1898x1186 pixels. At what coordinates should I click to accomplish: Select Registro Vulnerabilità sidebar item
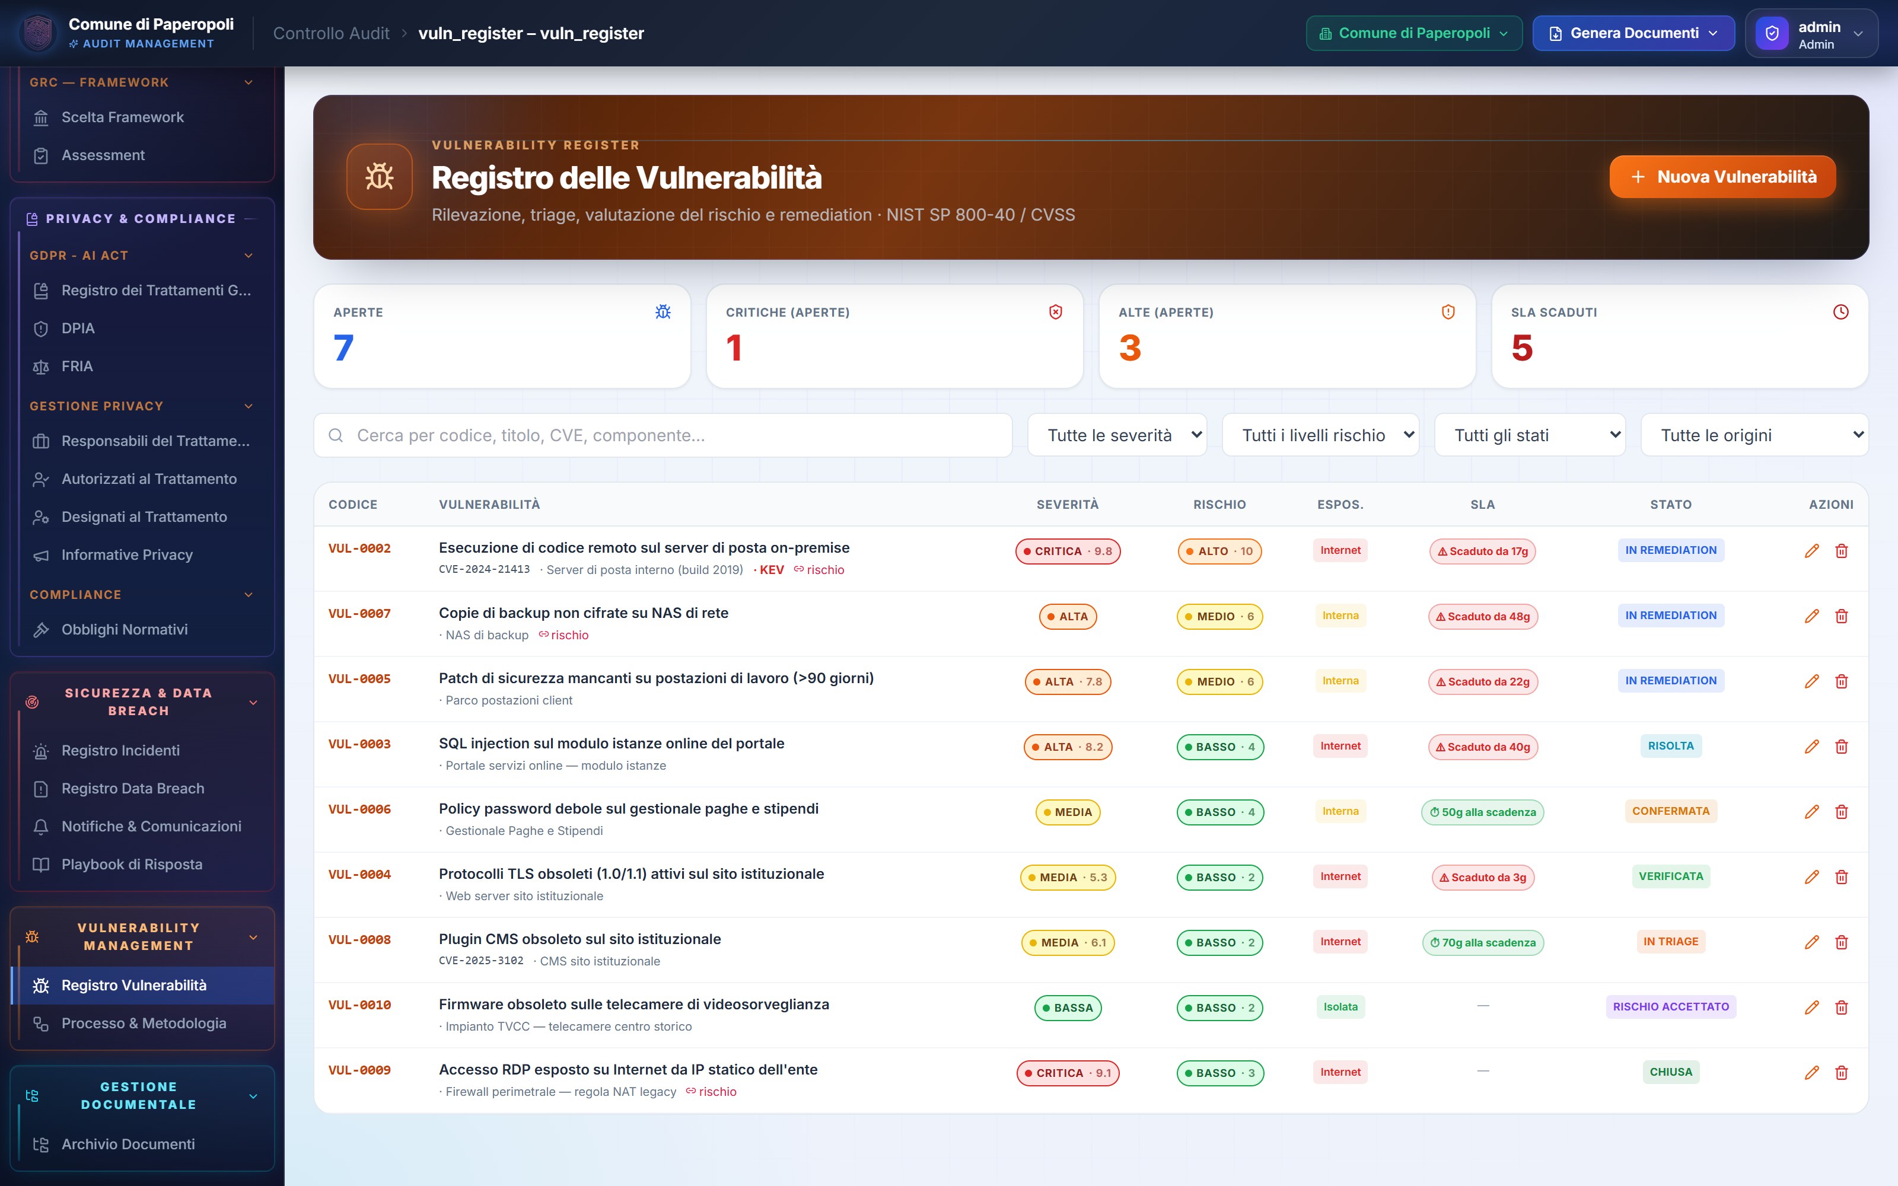pos(143,986)
